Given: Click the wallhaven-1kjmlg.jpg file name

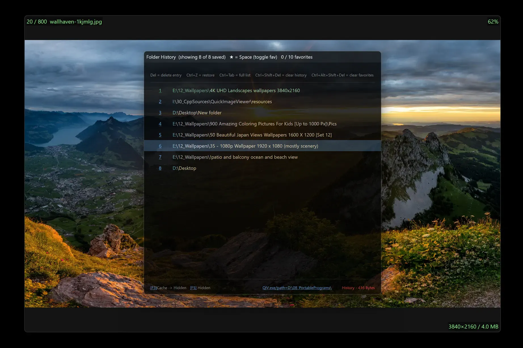Looking at the screenshot, I should click(76, 22).
